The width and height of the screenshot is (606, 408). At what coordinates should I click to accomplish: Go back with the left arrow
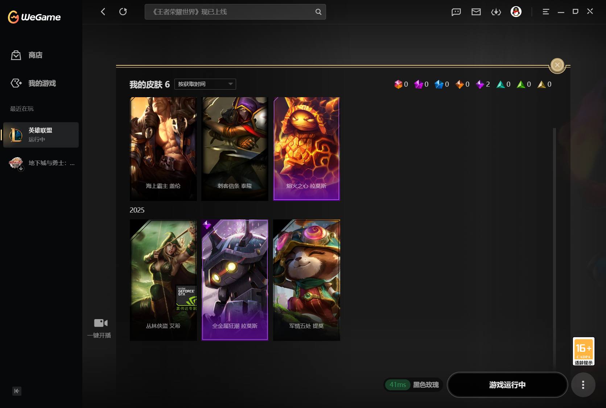tap(103, 12)
